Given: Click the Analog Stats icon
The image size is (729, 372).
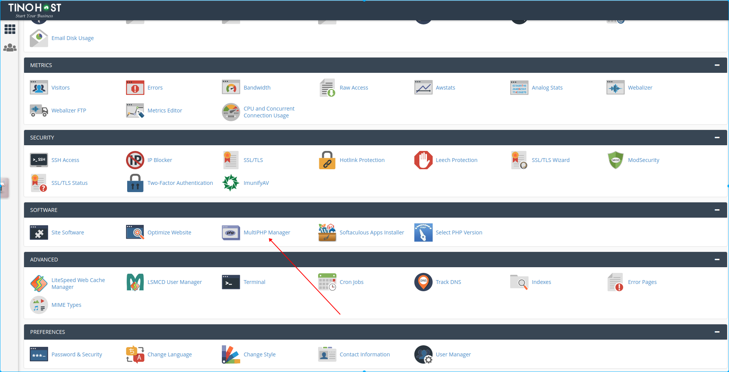Looking at the screenshot, I should (519, 88).
